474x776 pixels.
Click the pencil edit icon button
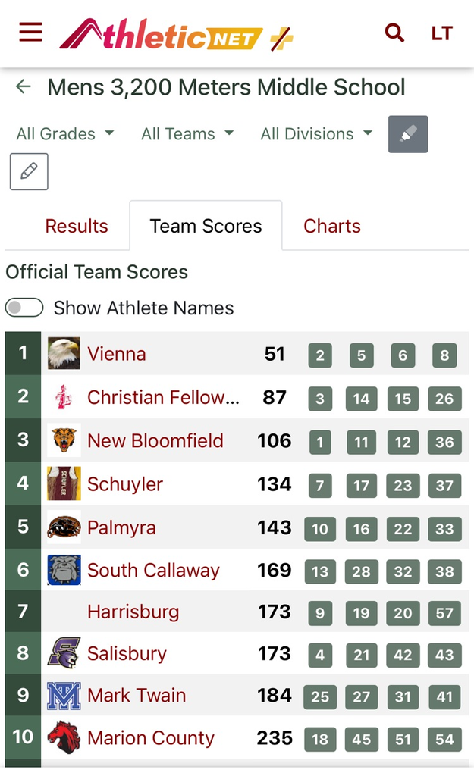point(29,171)
